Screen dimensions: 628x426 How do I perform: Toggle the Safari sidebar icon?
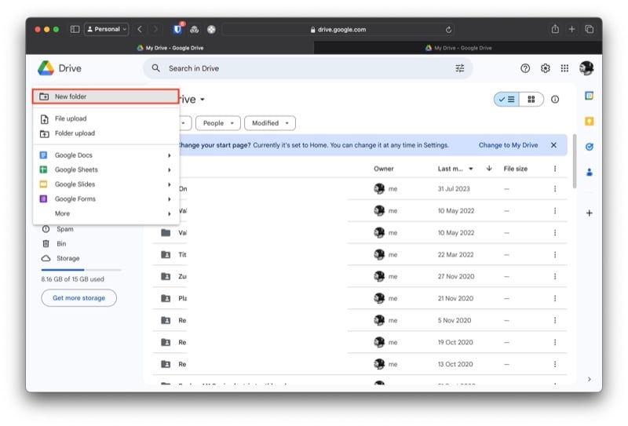[75, 29]
